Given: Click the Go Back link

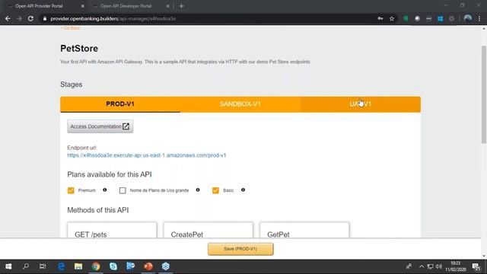Looking at the screenshot, I should pyautogui.click(x=70, y=28).
